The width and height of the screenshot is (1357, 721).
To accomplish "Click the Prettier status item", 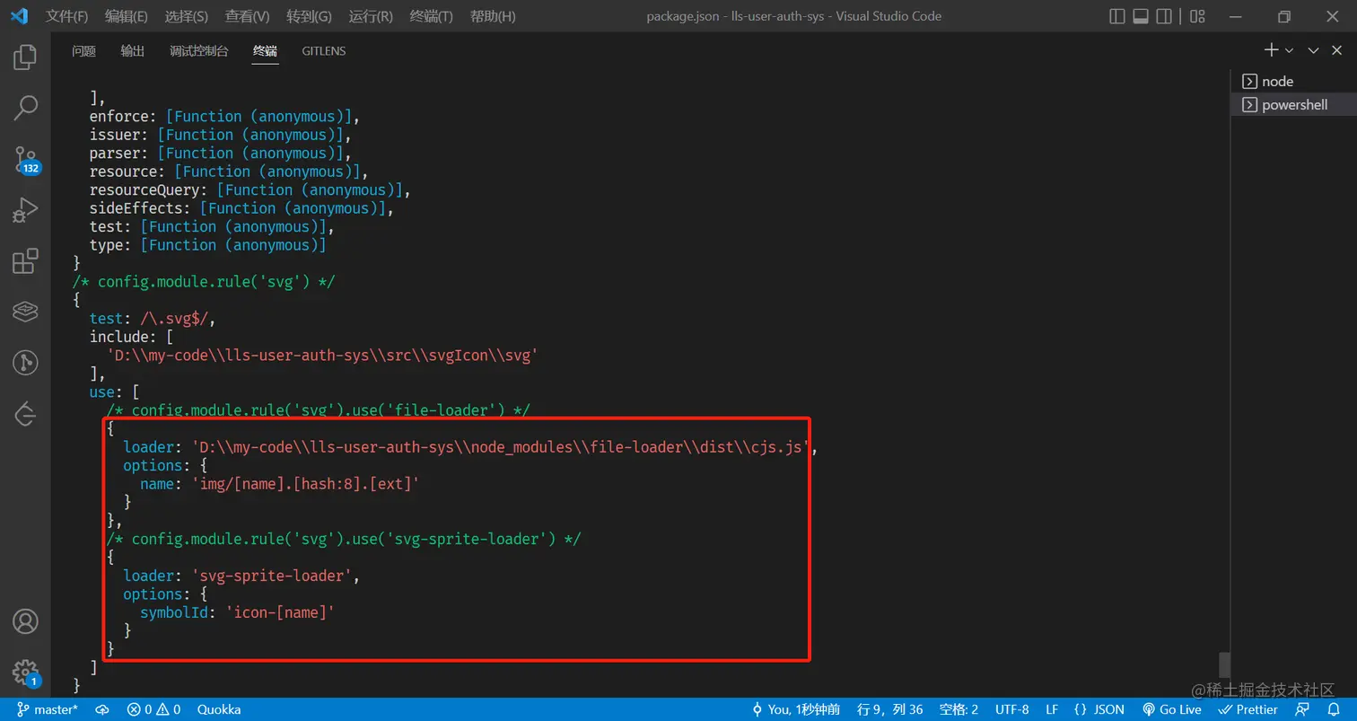I will [1248, 709].
